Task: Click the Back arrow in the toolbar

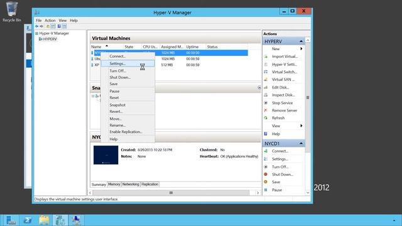Action: point(36,26)
